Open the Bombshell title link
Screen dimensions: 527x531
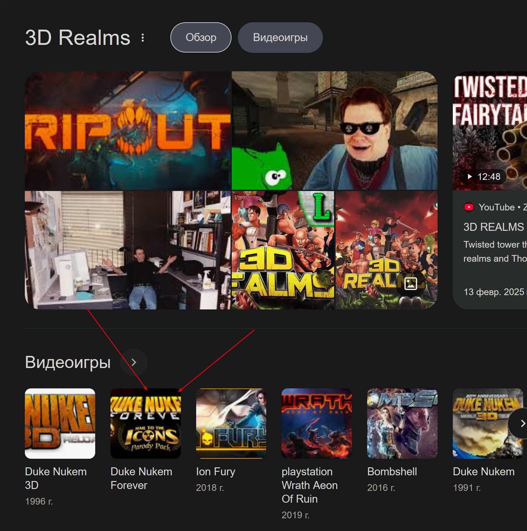pyautogui.click(x=392, y=472)
